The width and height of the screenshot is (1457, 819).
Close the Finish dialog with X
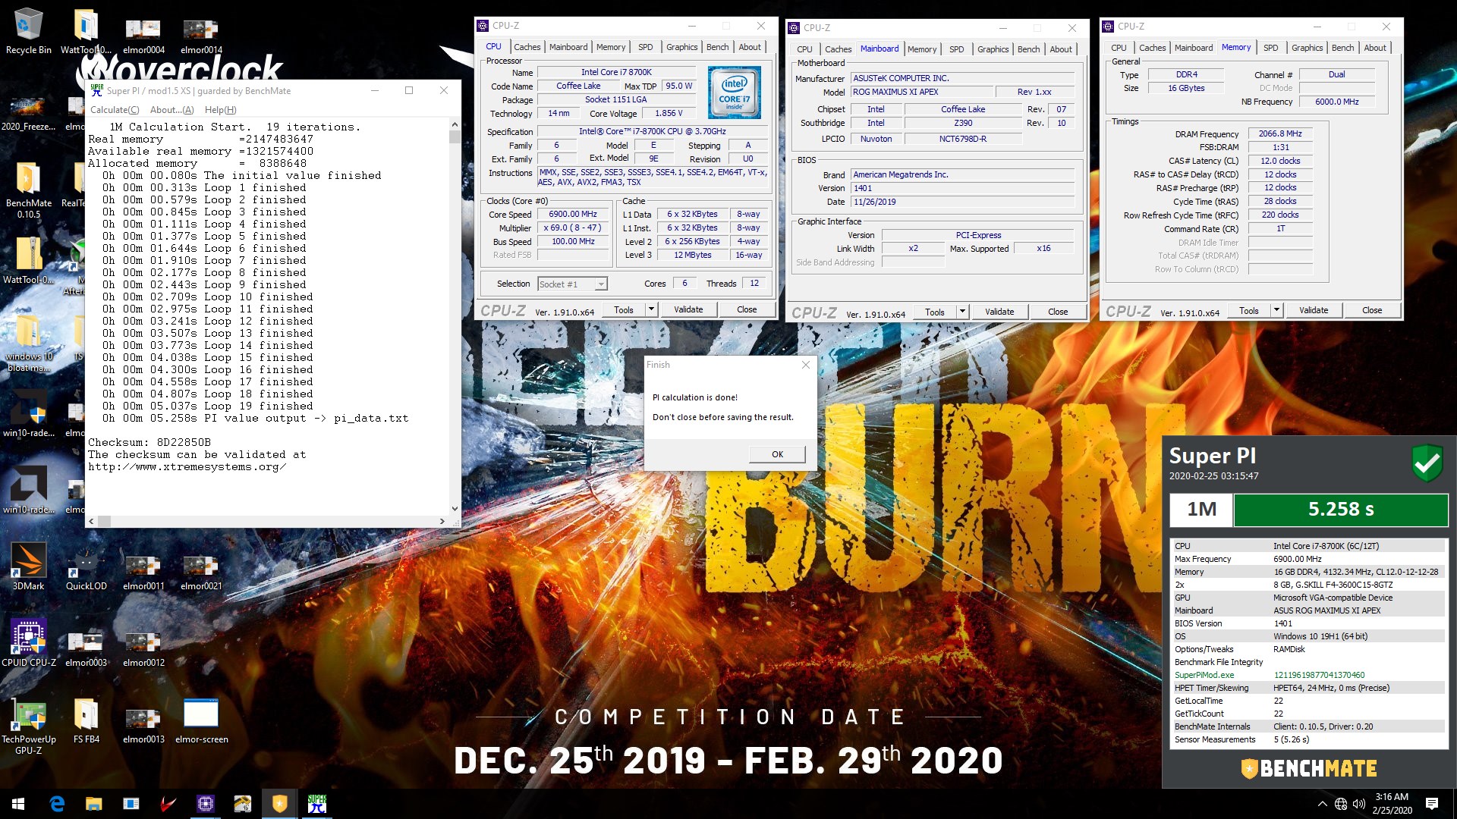coord(806,365)
